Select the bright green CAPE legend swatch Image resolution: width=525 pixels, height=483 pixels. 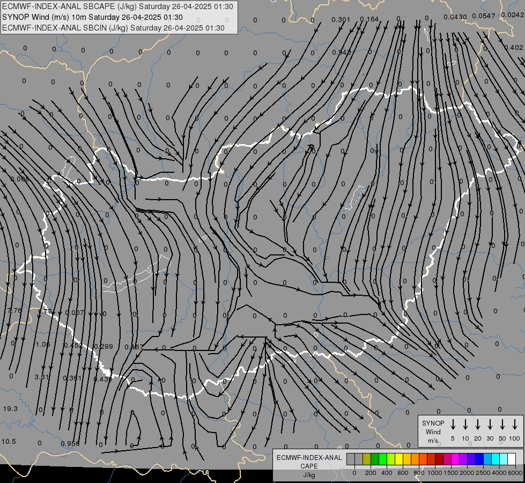pos(383,459)
